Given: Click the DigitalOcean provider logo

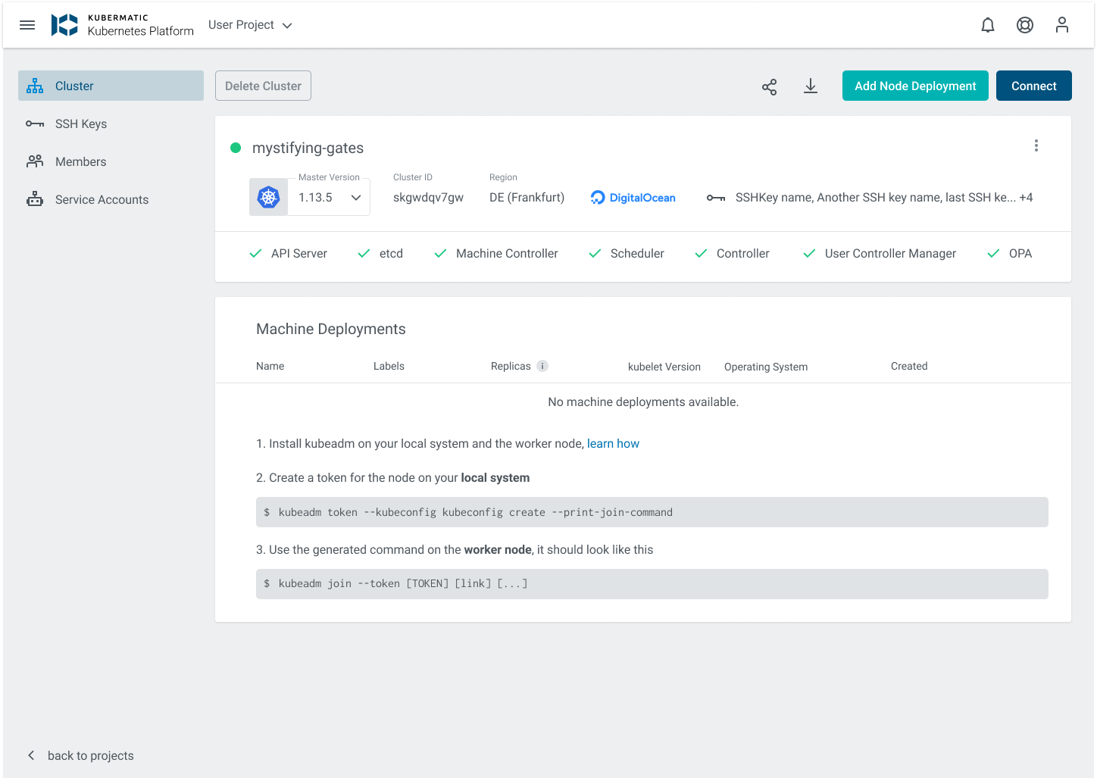Looking at the screenshot, I should 633,197.
